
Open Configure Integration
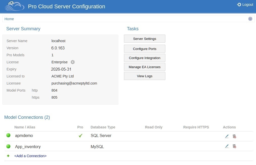(x=144, y=58)
